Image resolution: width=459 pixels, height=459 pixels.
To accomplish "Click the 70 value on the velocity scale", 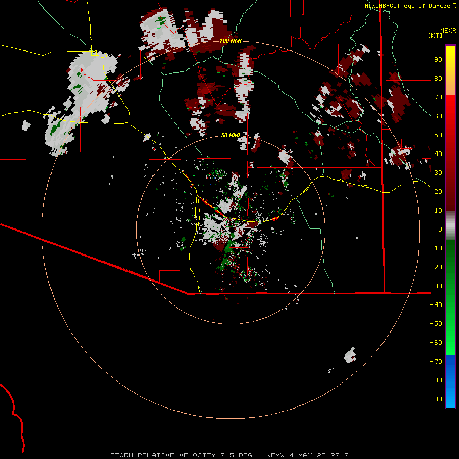I will pyautogui.click(x=438, y=97).
